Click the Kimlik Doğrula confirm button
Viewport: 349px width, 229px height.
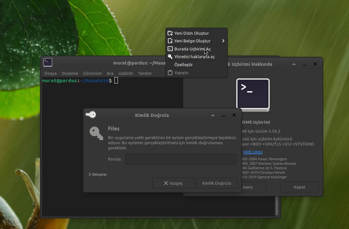click(217, 183)
